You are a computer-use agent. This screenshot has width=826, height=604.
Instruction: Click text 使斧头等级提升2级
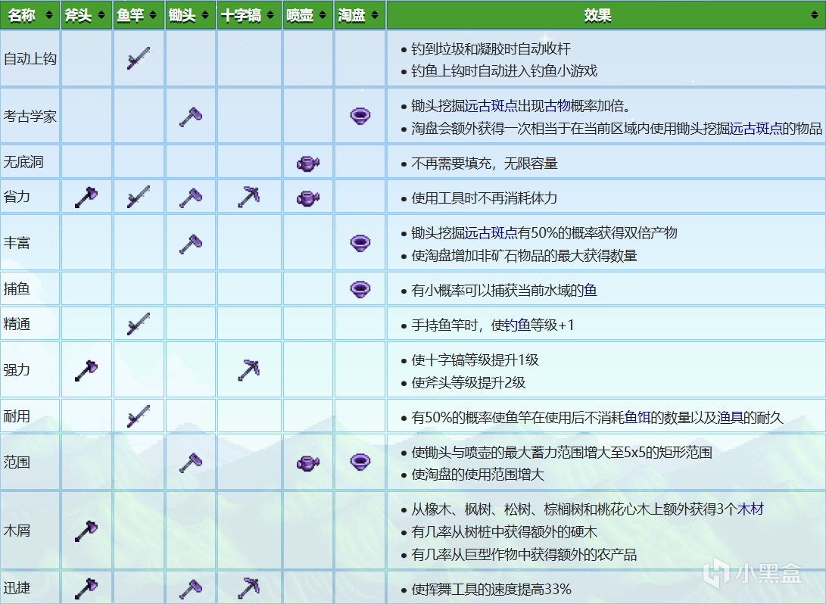(469, 382)
